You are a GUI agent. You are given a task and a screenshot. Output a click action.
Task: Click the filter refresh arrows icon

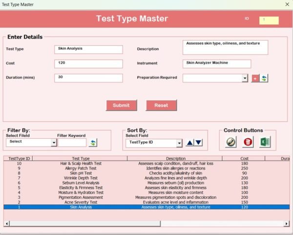[x=93, y=143]
